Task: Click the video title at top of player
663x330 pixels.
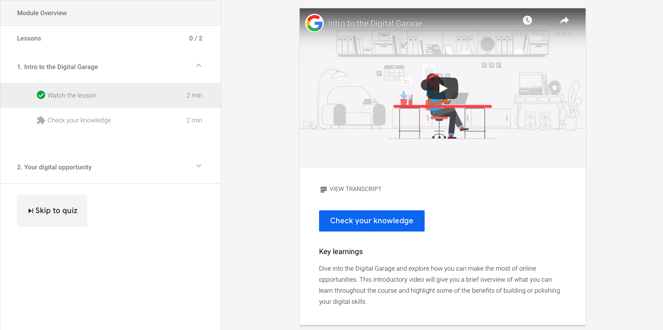Action: 375,23
